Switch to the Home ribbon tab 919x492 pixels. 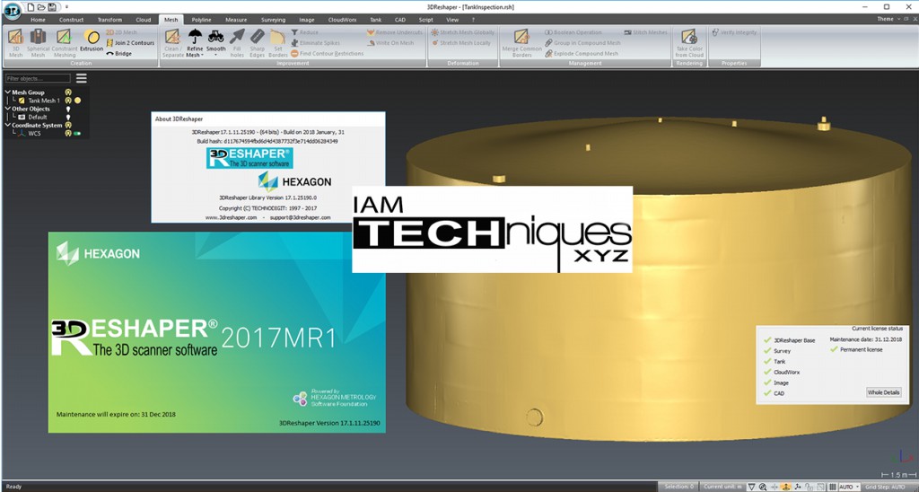tap(38, 20)
